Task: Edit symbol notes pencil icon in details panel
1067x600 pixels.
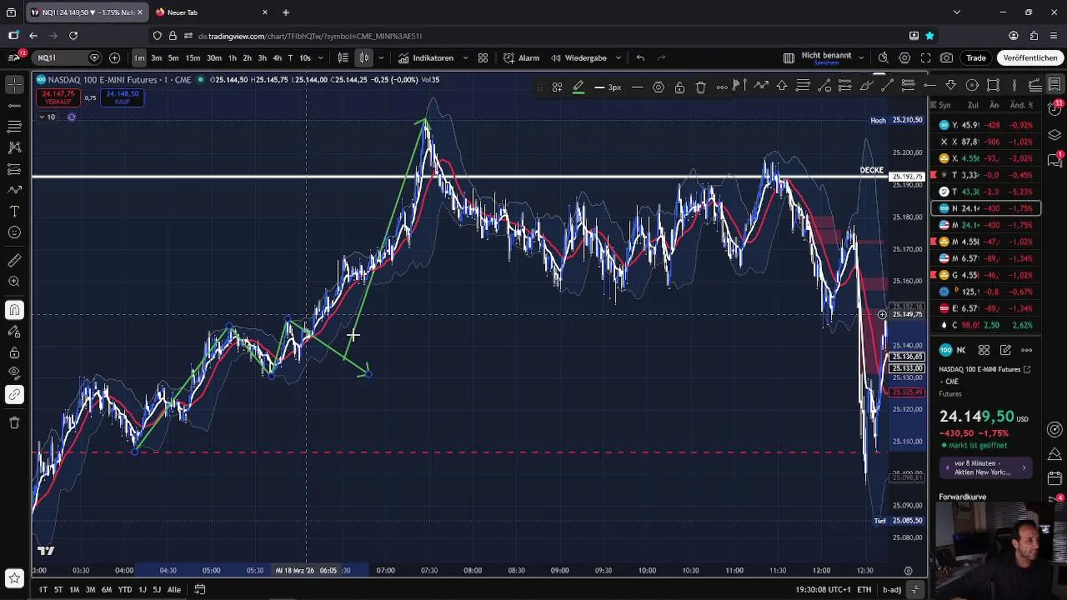Action: [x=1005, y=350]
